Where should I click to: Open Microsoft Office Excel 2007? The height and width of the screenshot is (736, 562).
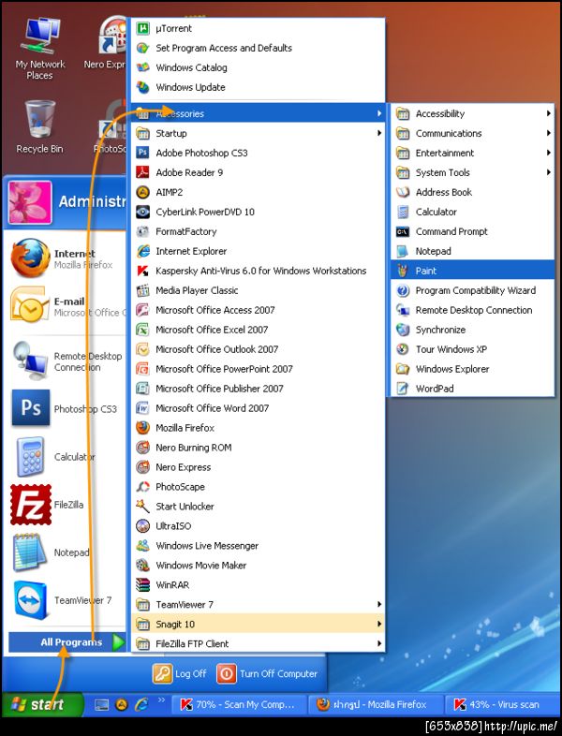(x=258, y=330)
